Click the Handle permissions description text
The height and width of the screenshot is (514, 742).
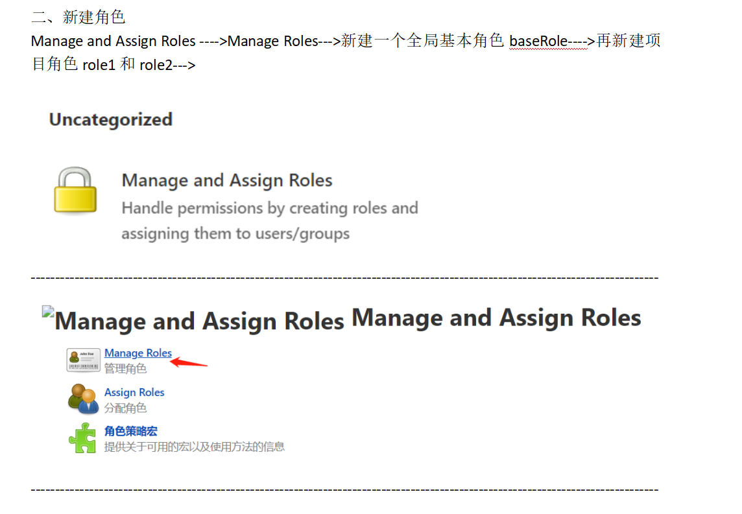click(x=269, y=220)
